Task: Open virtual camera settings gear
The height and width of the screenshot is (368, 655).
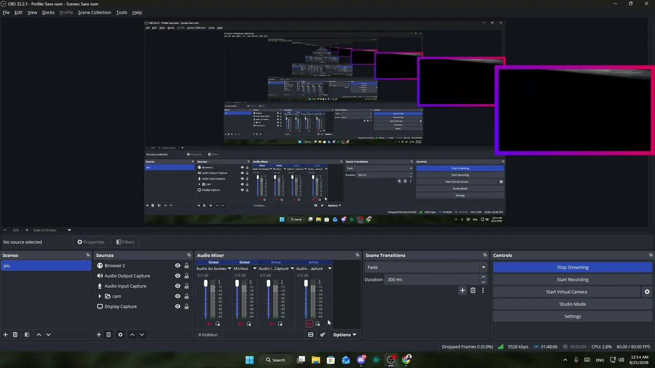Action: click(x=647, y=292)
